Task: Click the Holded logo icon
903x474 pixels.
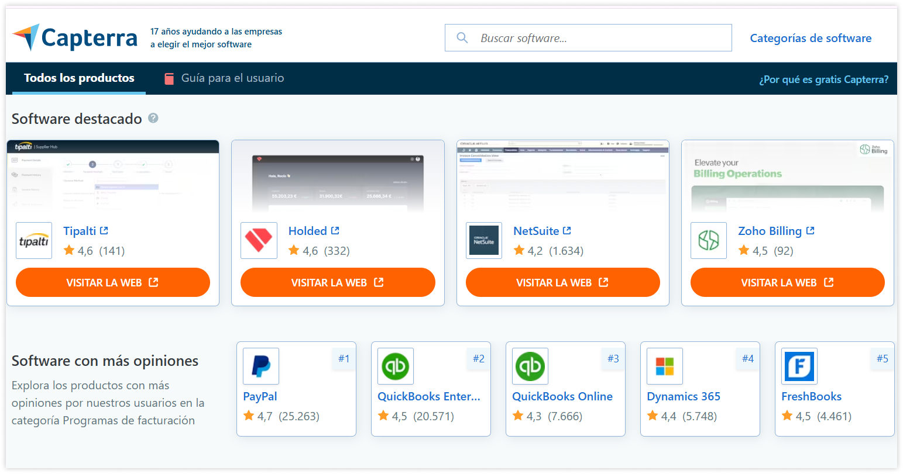Action: coord(259,240)
